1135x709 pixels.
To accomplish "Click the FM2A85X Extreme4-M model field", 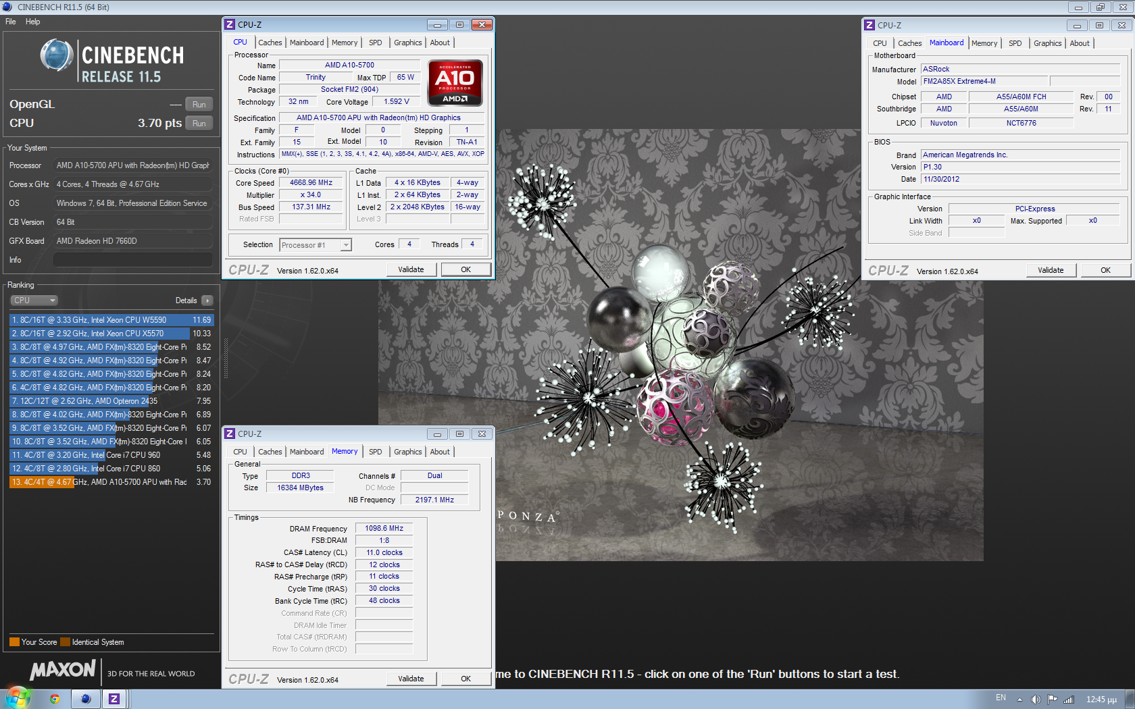I will [984, 81].
